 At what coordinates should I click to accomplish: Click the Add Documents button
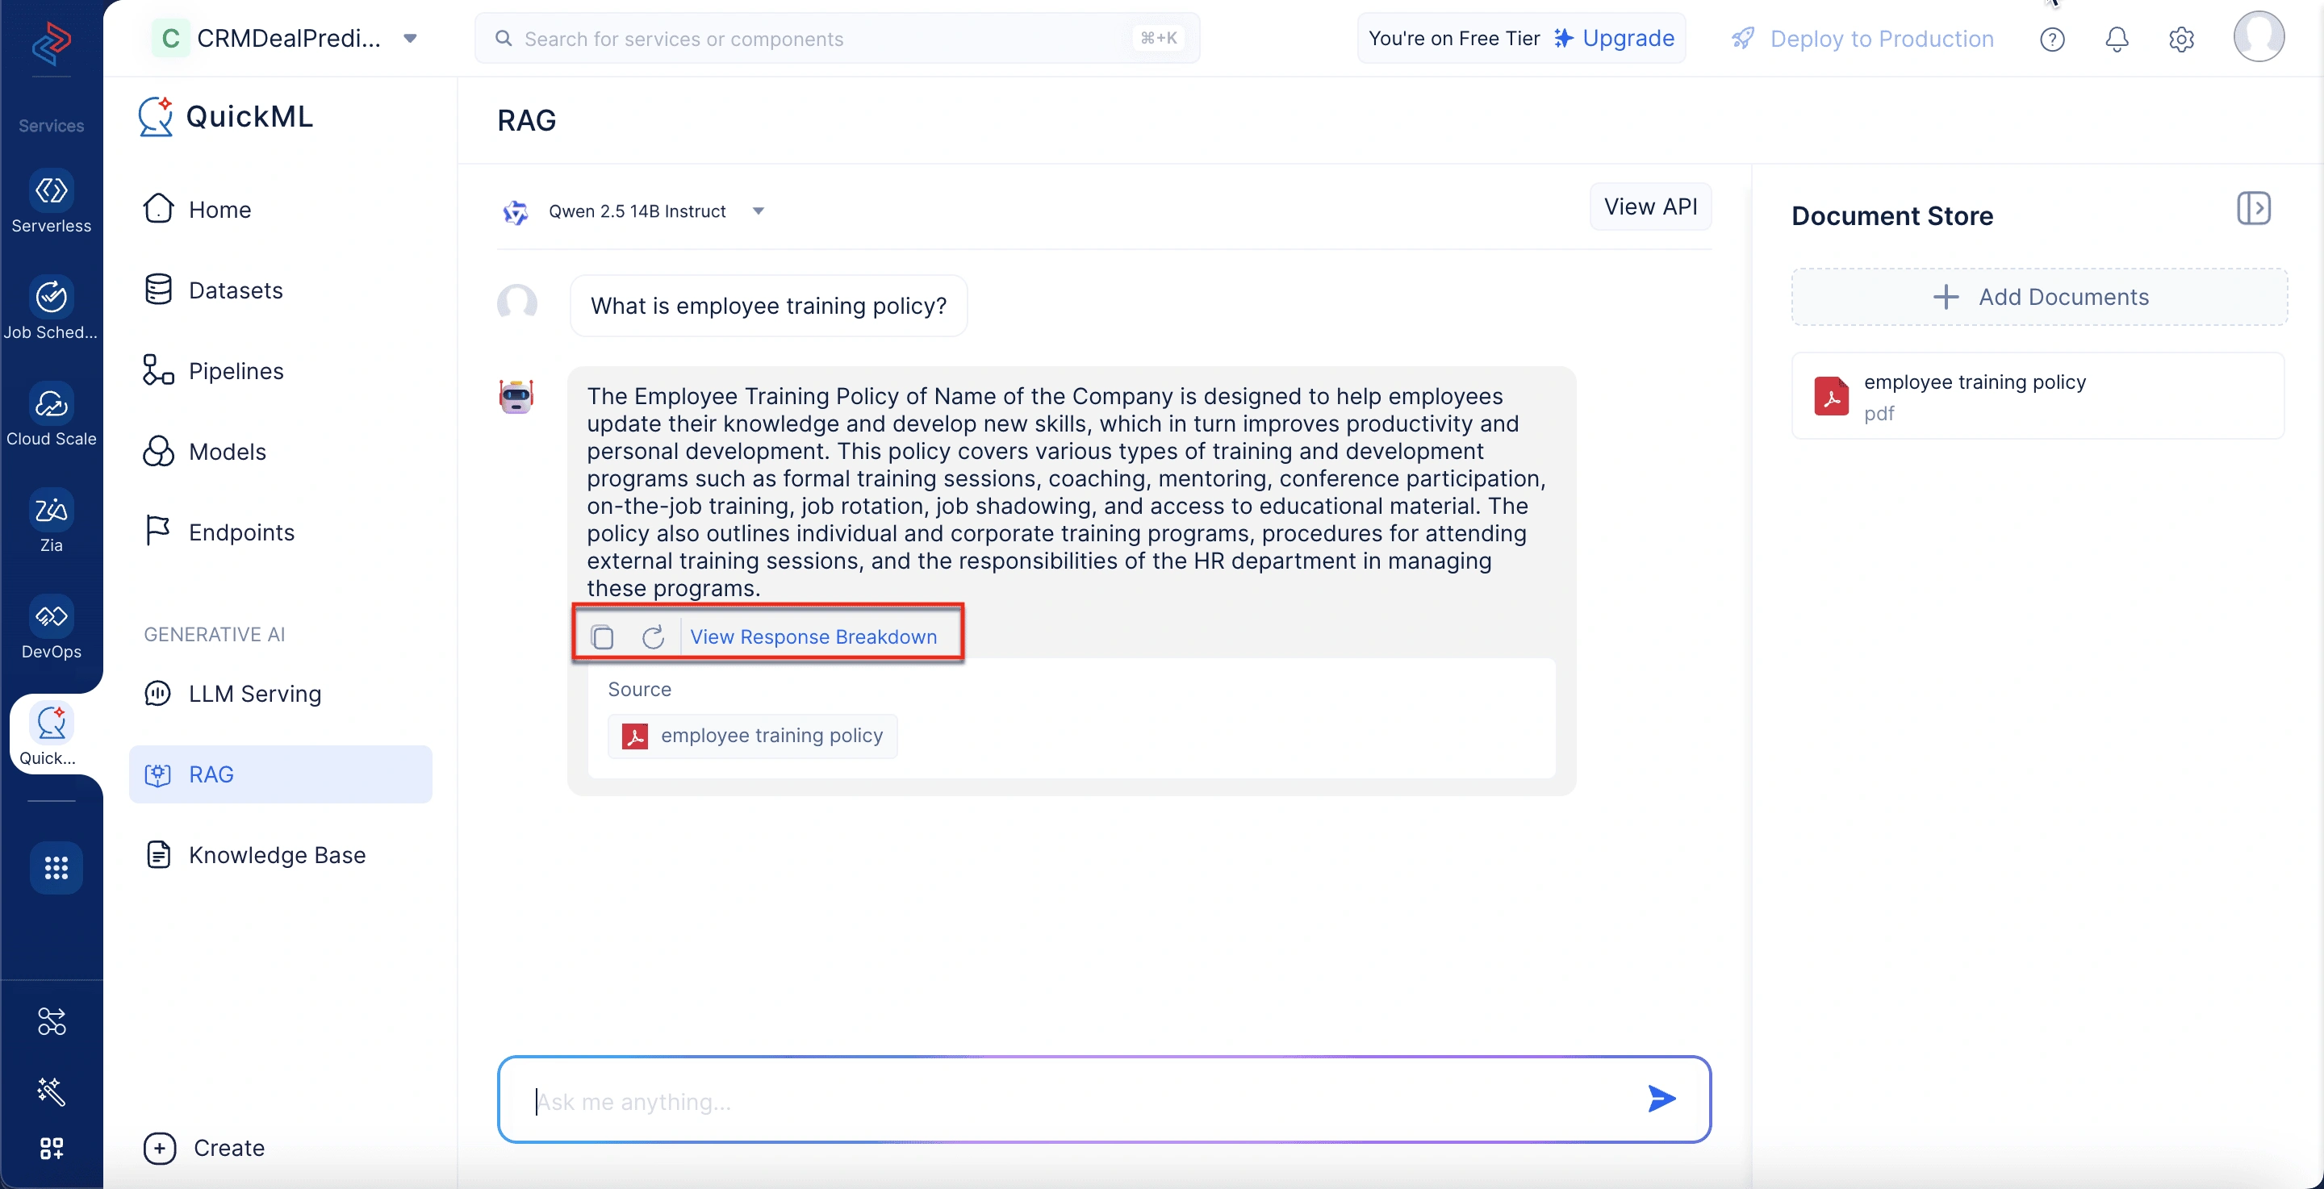(2039, 297)
